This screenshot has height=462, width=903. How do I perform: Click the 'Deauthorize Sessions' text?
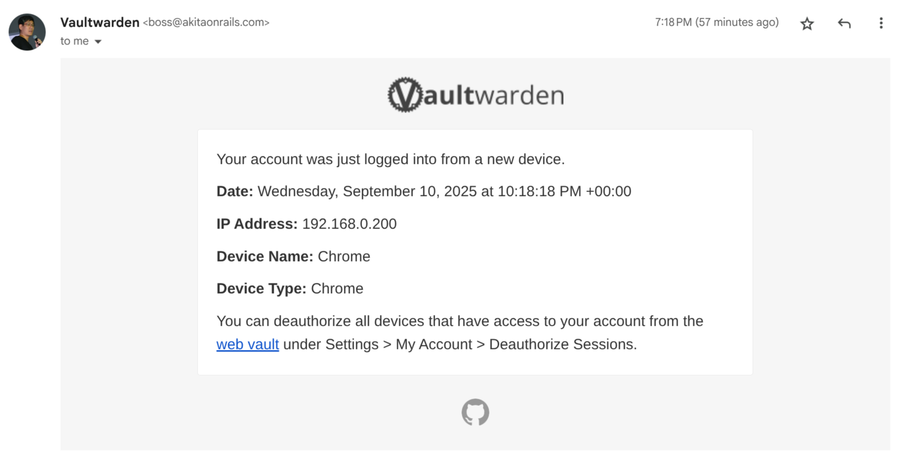point(562,344)
